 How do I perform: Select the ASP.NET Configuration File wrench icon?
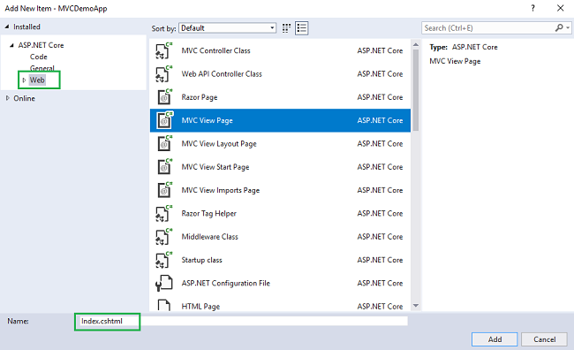(x=163, y=284)
